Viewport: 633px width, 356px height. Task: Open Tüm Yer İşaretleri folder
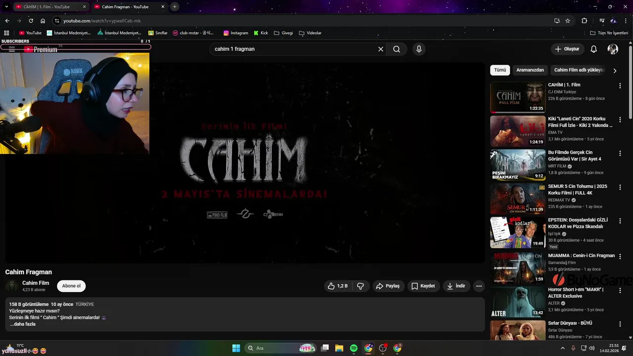tap(609, 33)
